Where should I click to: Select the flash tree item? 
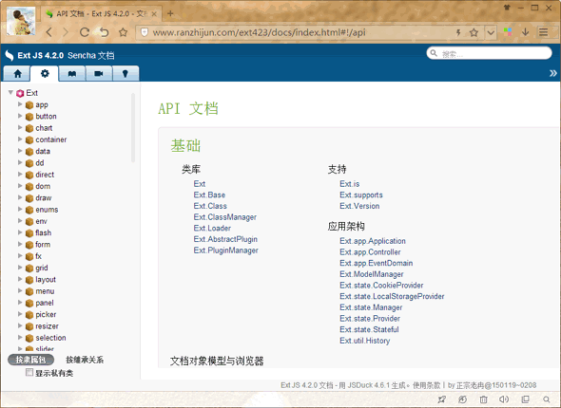[44, 232]
